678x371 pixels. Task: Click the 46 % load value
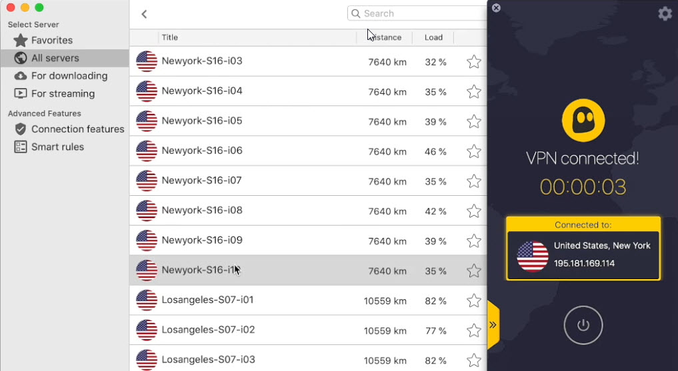pyautogui.click(x=435, y=152)
